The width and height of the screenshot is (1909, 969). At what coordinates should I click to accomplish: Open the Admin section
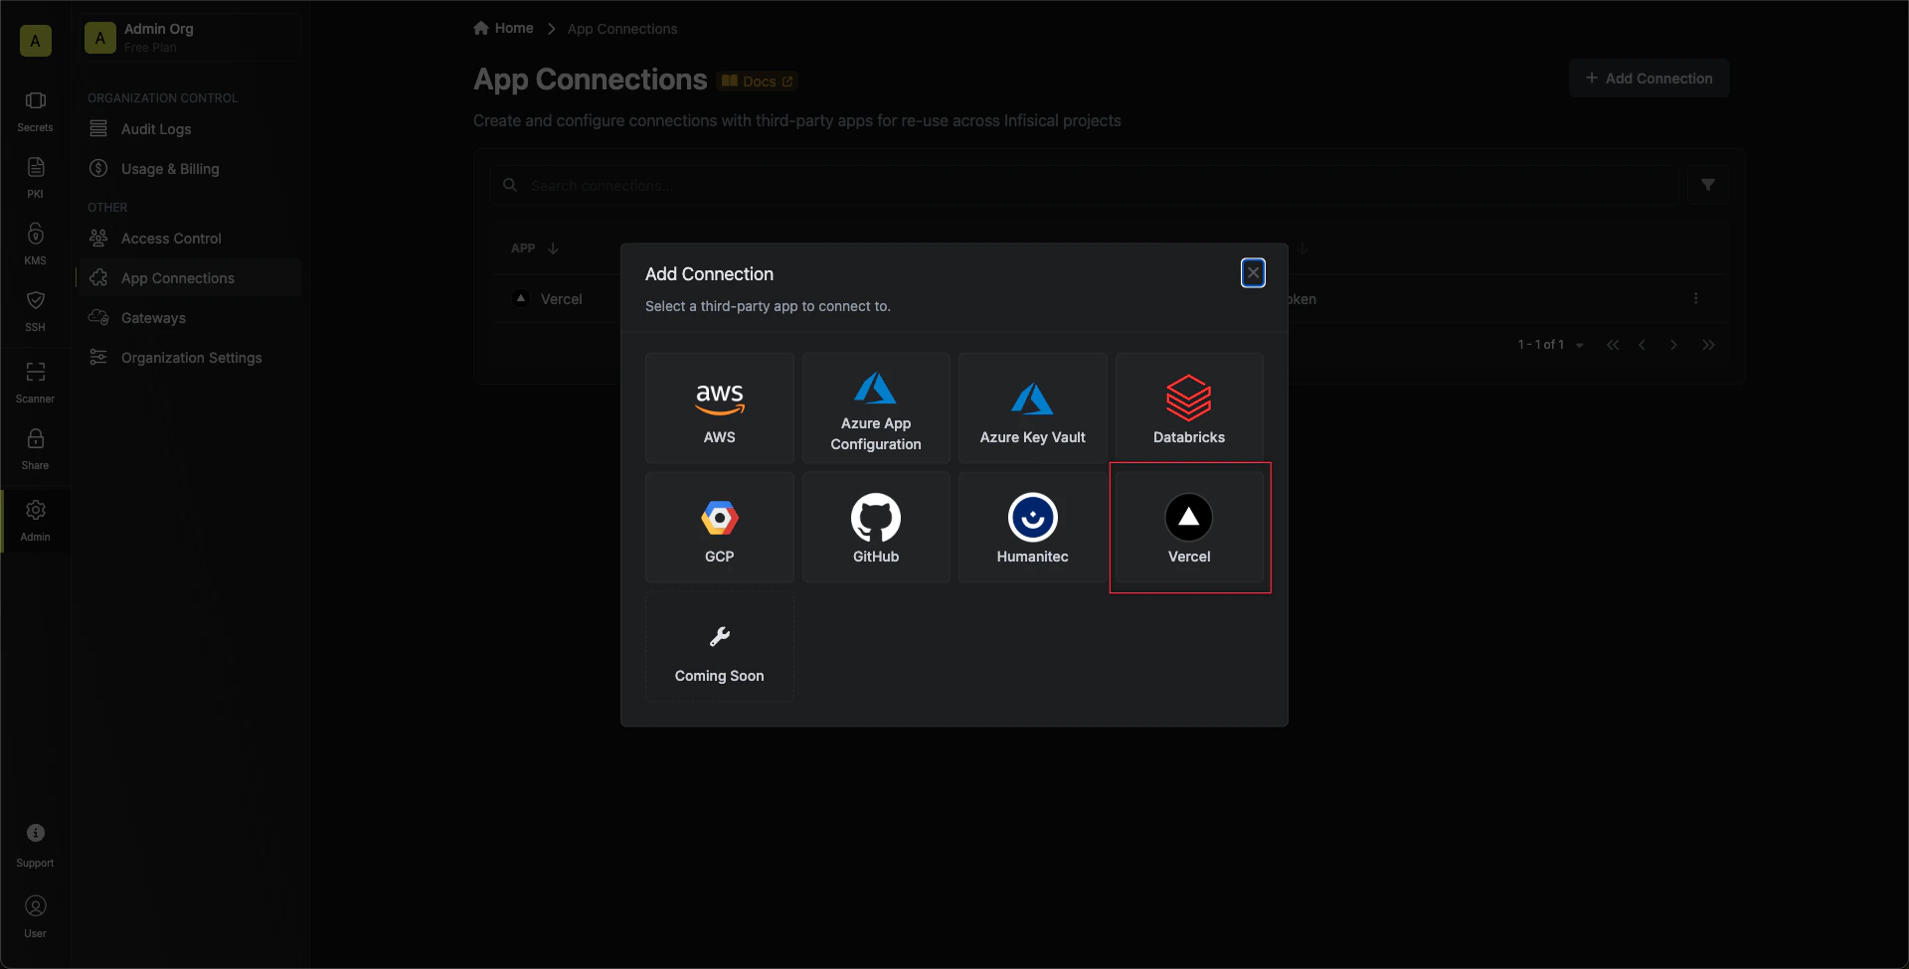(x=35, y=521)
